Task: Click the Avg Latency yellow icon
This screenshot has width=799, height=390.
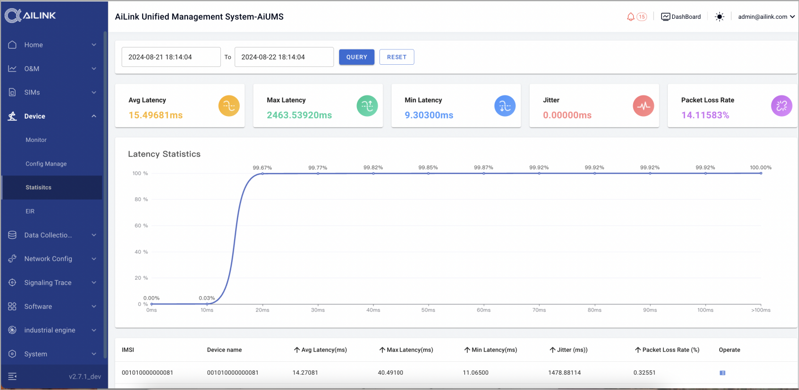Action: click(x=229, y=106)
